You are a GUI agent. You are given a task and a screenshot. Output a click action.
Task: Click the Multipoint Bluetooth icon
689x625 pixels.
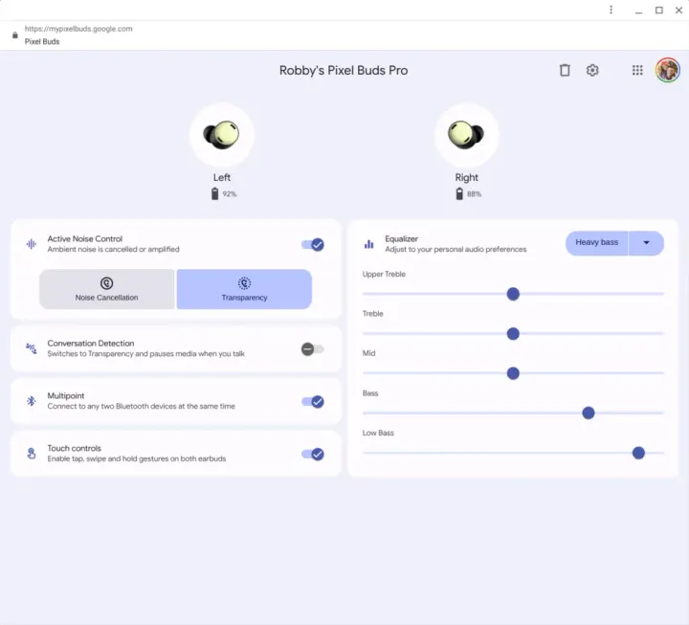coord(31,401)
